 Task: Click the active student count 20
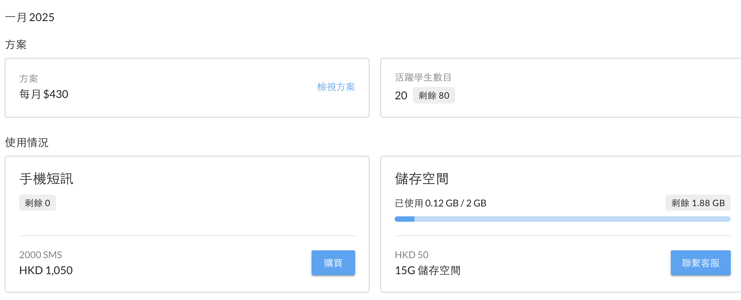click(401, 96)
